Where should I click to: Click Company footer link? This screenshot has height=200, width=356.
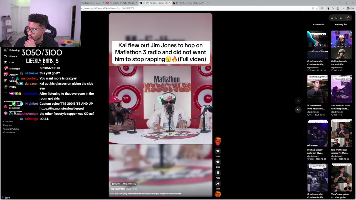[8, 122]
